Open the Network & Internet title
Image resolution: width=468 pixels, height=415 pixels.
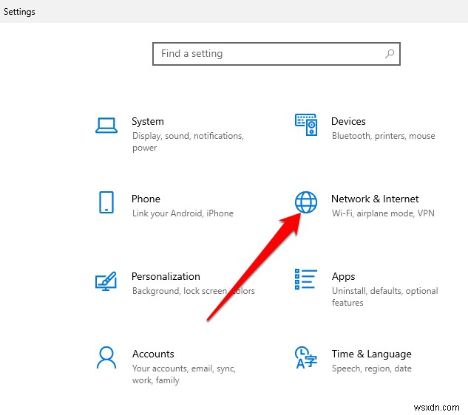coord(375,199)
